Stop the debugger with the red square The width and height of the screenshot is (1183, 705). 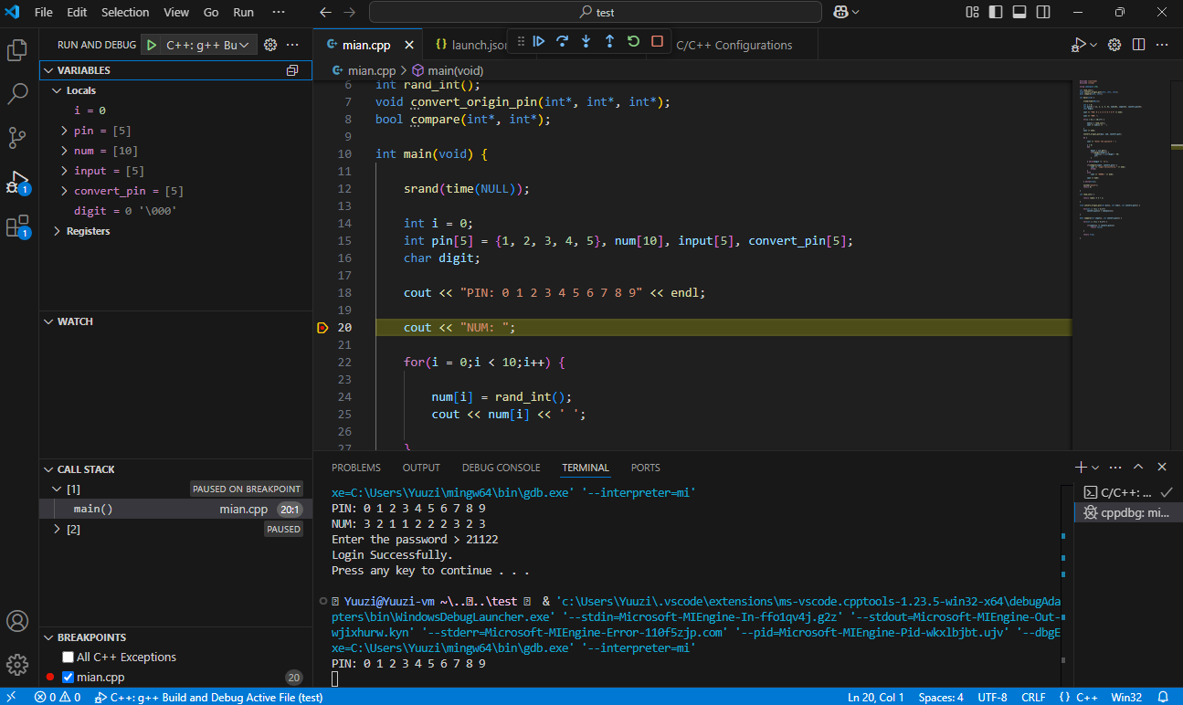click(657, 41)
